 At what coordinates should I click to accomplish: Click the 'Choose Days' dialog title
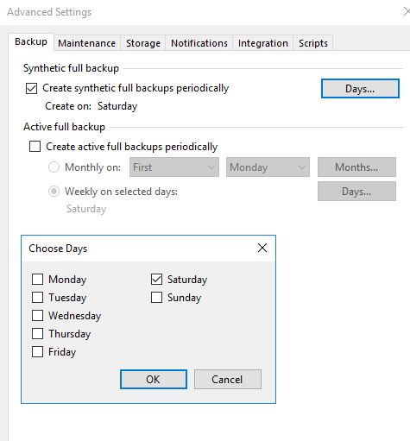(x=58, y=249)
